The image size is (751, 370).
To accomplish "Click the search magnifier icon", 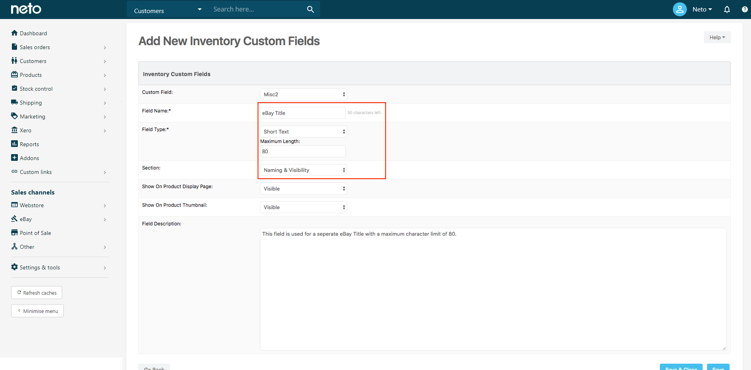I will pyautogui.click(x=310, y=9).
